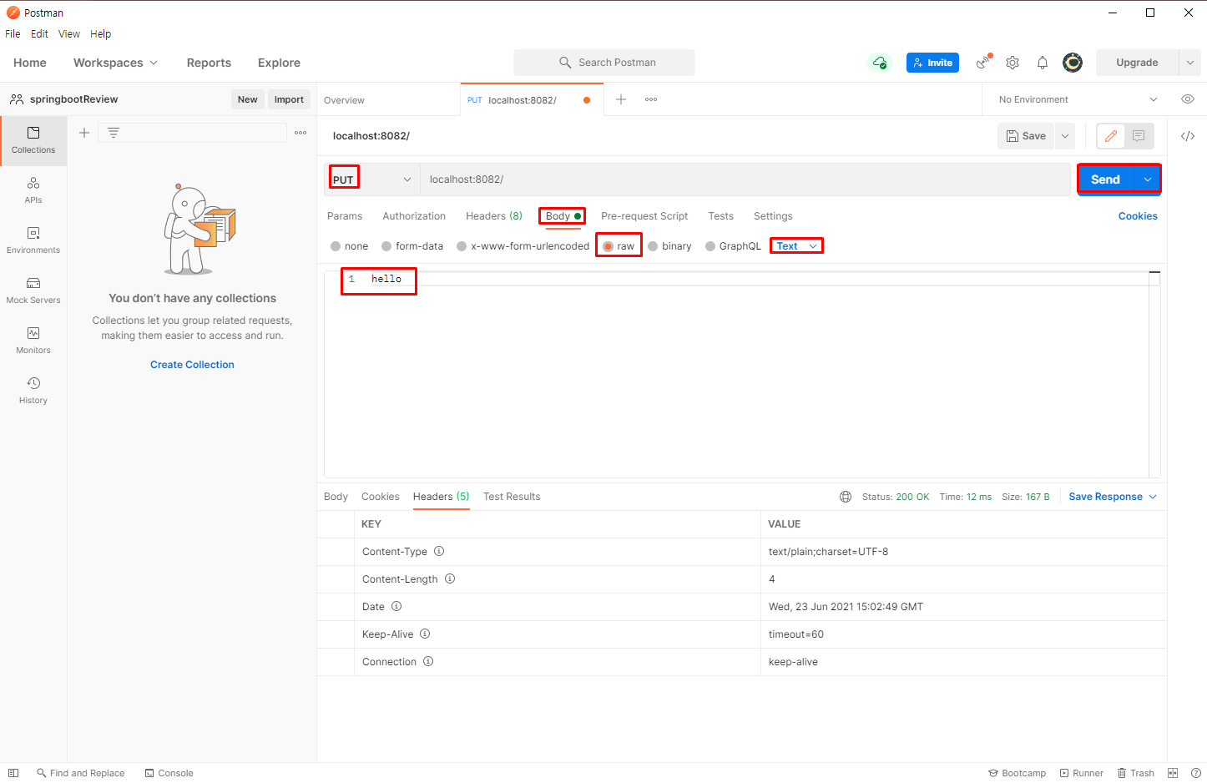Open the capture requests satellite icon
This screenshot has width=1207, height=783.
coord(984,62)
